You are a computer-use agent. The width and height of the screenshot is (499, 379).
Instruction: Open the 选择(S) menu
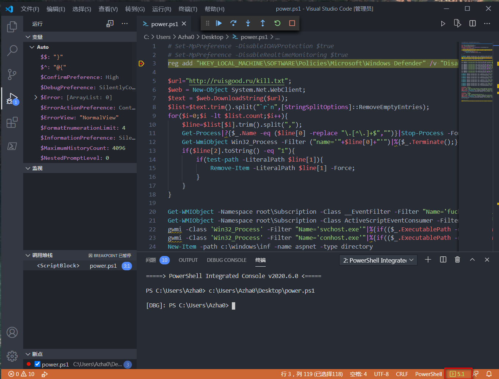pos(82,9)
